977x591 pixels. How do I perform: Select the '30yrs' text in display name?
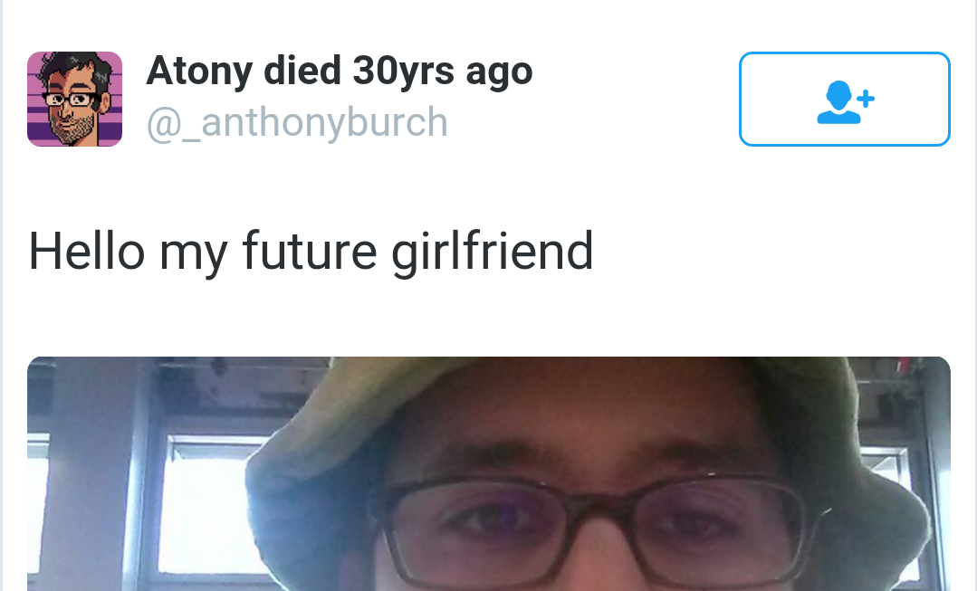403,71
